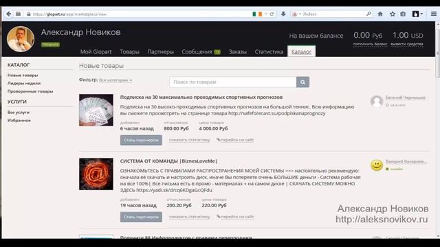The height and width of the screenshot is (247, 440).
Task: Click smiley avatar of Валерий Валериев
Action: click(x=377, y=165)
